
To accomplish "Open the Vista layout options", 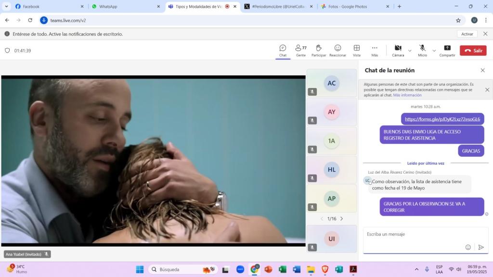I will coord(356,50).
